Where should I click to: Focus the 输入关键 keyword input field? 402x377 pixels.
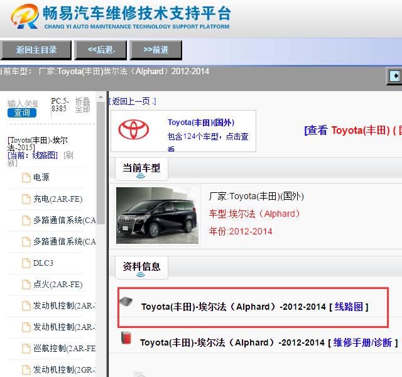(23, 104)
